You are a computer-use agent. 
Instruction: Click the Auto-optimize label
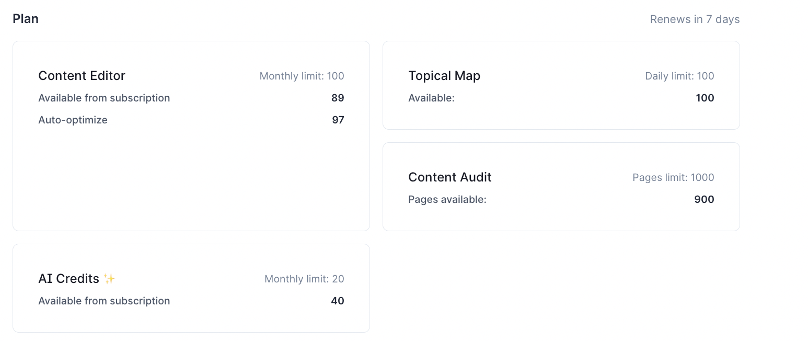73,120
